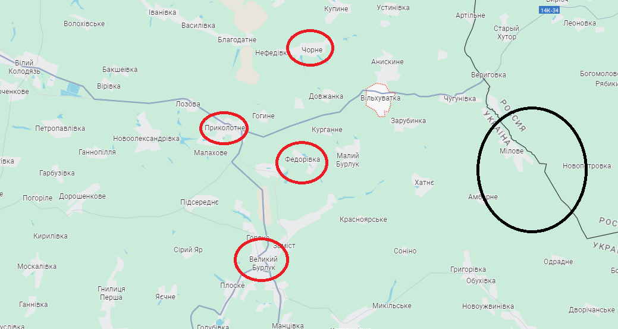Viewport: 618px width, 329px height.
Task: Click the Гнилиця Перша label
Action: coord(111,293)
